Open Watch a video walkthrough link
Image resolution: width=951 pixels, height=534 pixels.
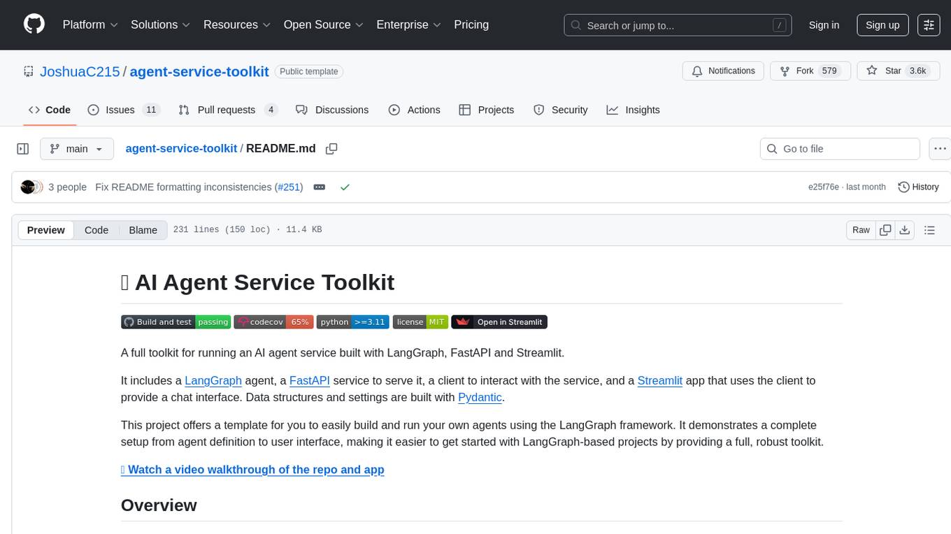pyautogui.click(x=252, y=469)
